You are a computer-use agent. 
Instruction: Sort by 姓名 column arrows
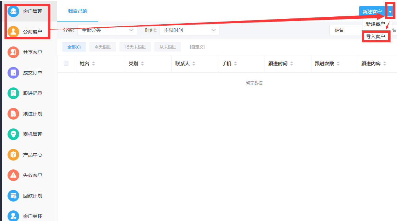[x=93, y=64]
